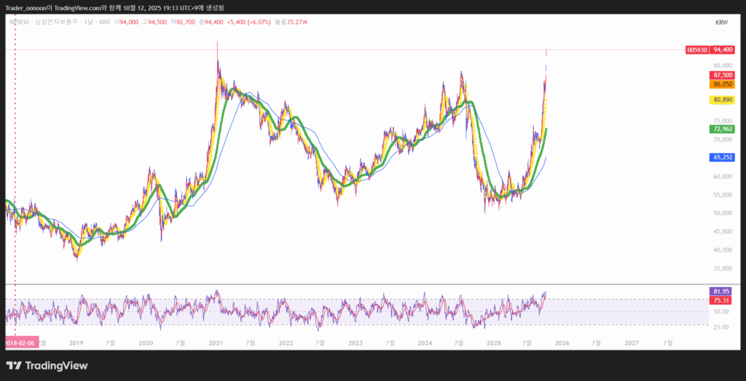This screenshot has height=381, width=746.
Task: Click the green 72,962 moving average label
Action: coord(722,129)
